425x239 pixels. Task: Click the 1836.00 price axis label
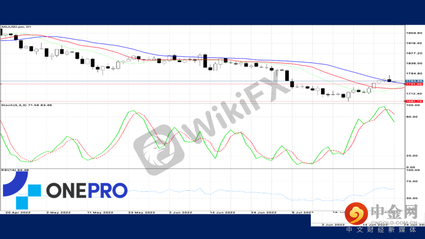414,63
